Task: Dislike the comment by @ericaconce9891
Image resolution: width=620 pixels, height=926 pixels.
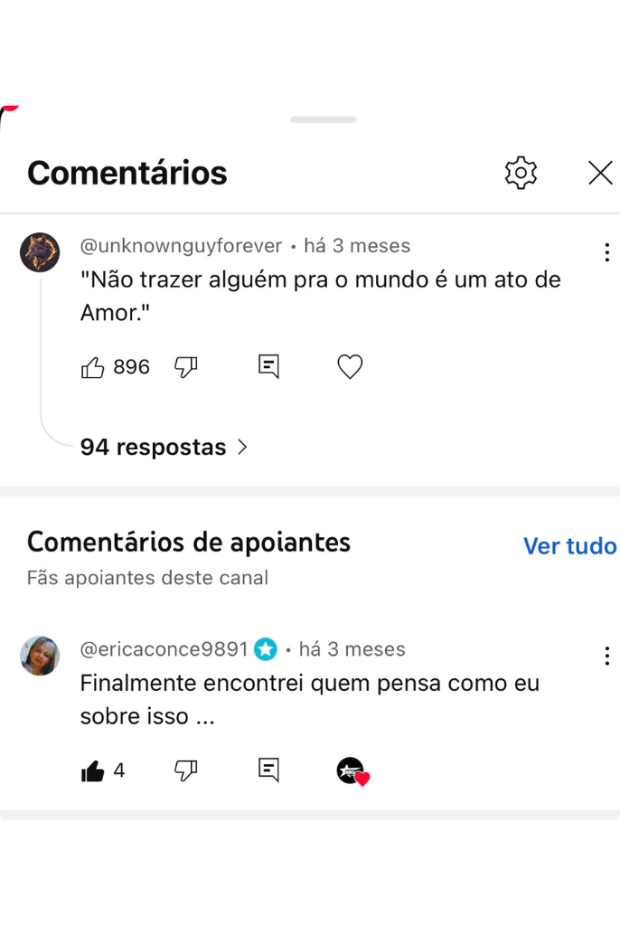Action: 186,770
